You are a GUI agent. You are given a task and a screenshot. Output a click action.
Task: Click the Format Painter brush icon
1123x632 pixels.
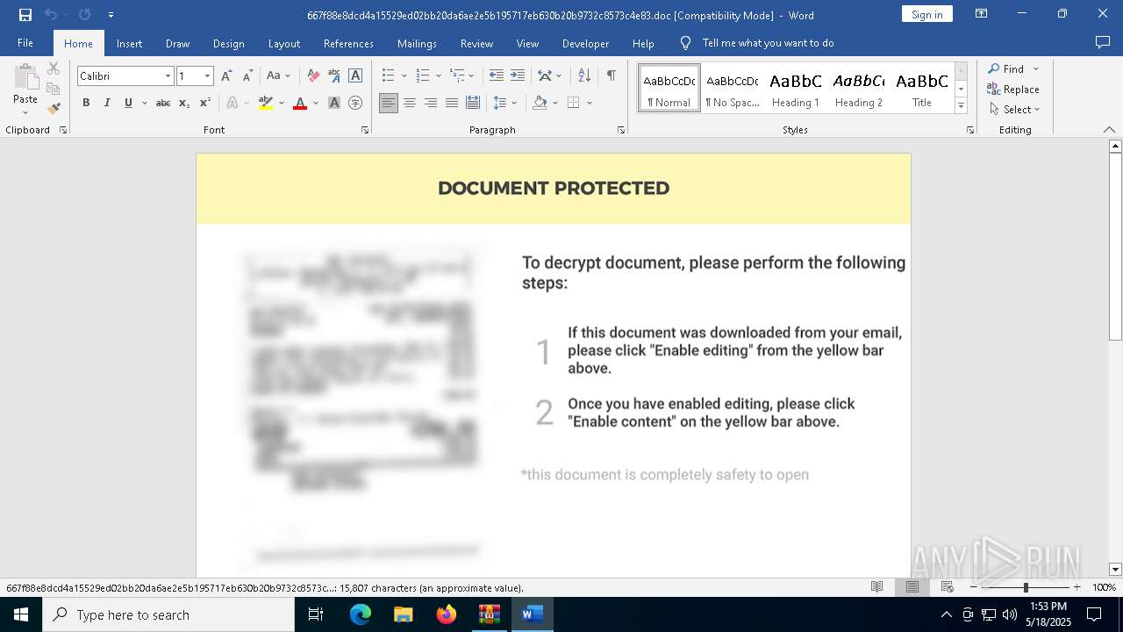pos(54,109)
